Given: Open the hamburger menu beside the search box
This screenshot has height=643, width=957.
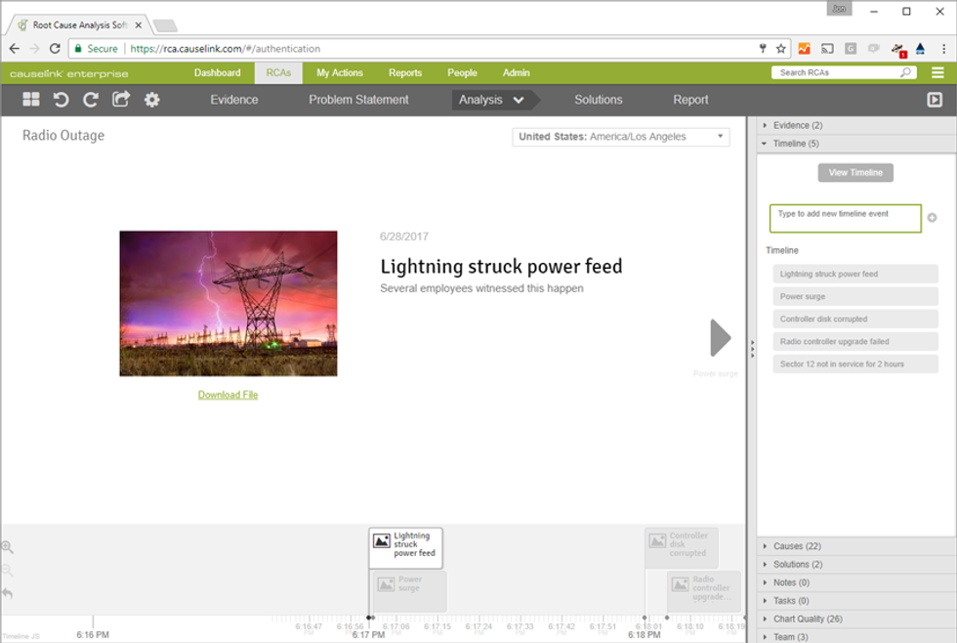Looking at the screenshot, I should coord(936,71).
